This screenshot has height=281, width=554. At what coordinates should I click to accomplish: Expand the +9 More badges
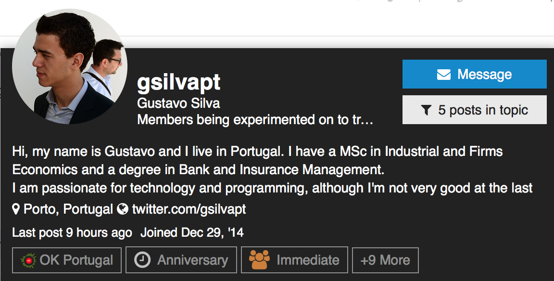(385, 260)
